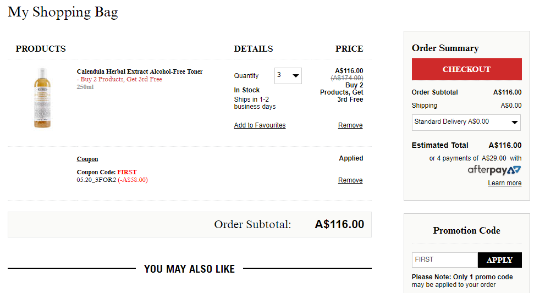Screen dimensions: 534x293
Task: Open the Standard Delivery shipping dropdown
Action: click(x=466, y=122)
